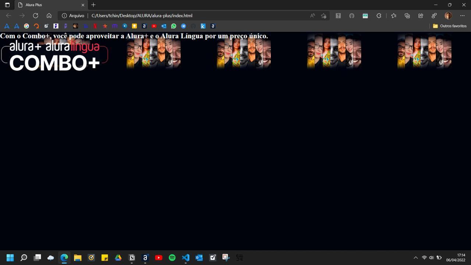Click the Combo+ logo image
This screenshot has height=265, width=471.
click(x=54, y=55)
